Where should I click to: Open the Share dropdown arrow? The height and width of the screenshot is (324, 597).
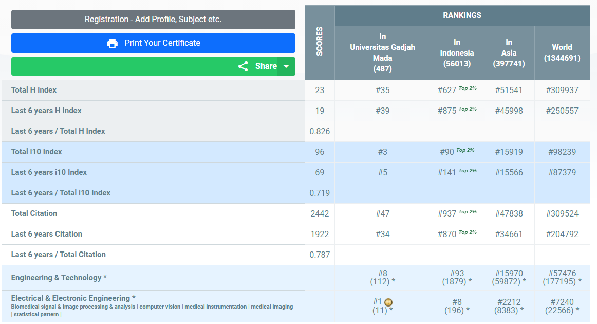point(286,66)
